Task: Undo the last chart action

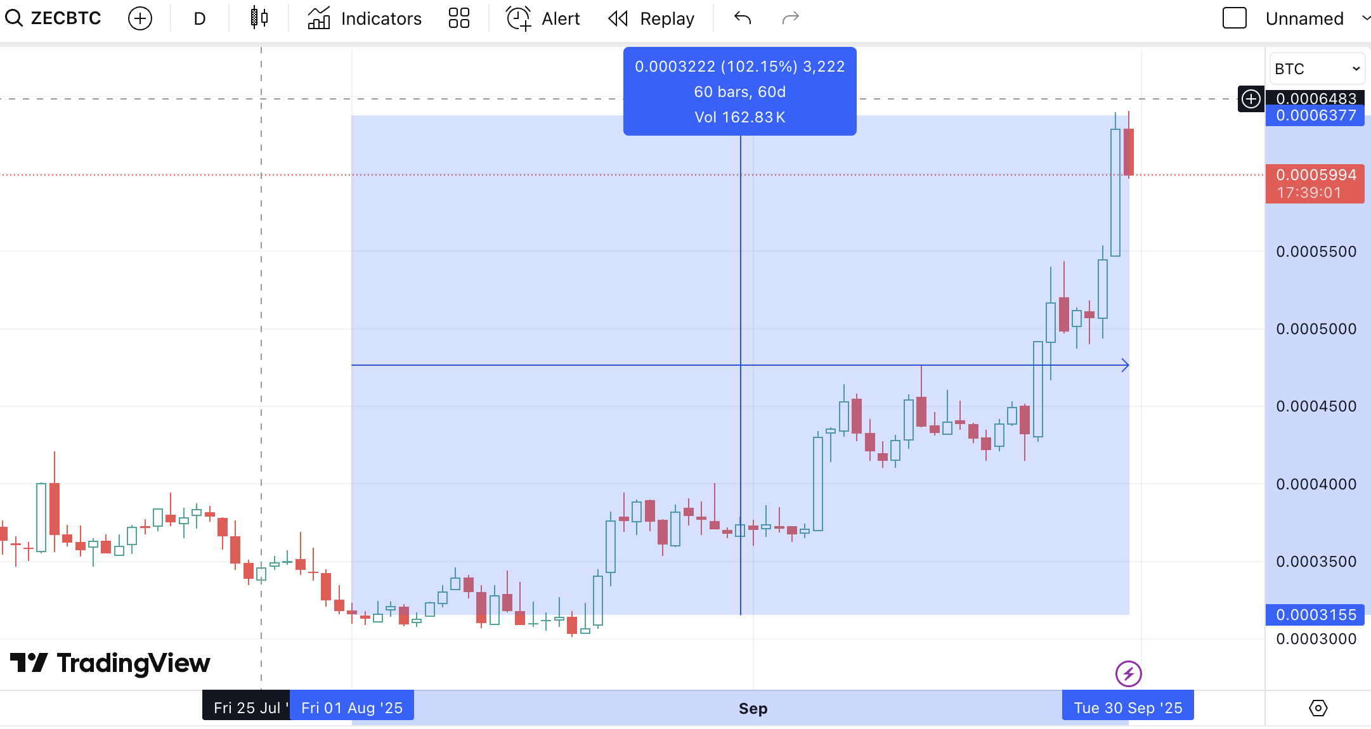Action: pos(741,18)
